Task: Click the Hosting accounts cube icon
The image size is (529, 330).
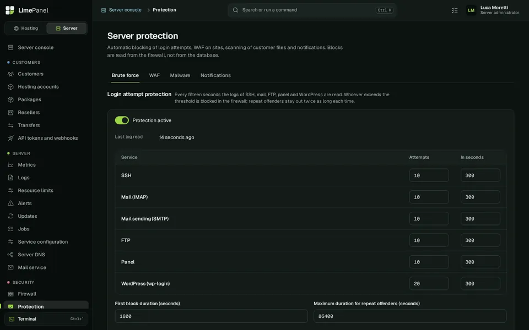Action: pos(11,86)
